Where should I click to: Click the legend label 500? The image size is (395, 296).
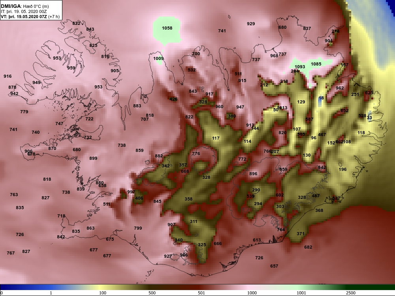152,293
